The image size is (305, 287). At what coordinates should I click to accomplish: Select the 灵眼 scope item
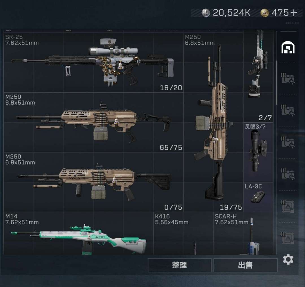[x=258, y=152]
